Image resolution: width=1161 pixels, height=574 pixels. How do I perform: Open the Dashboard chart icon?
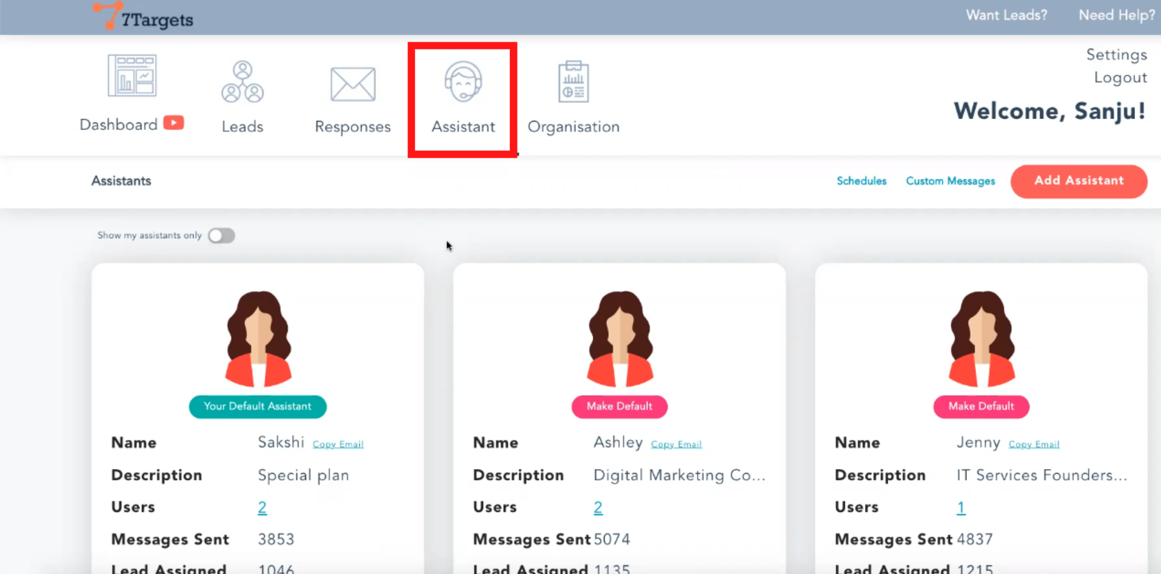click(x=132, y=76)
